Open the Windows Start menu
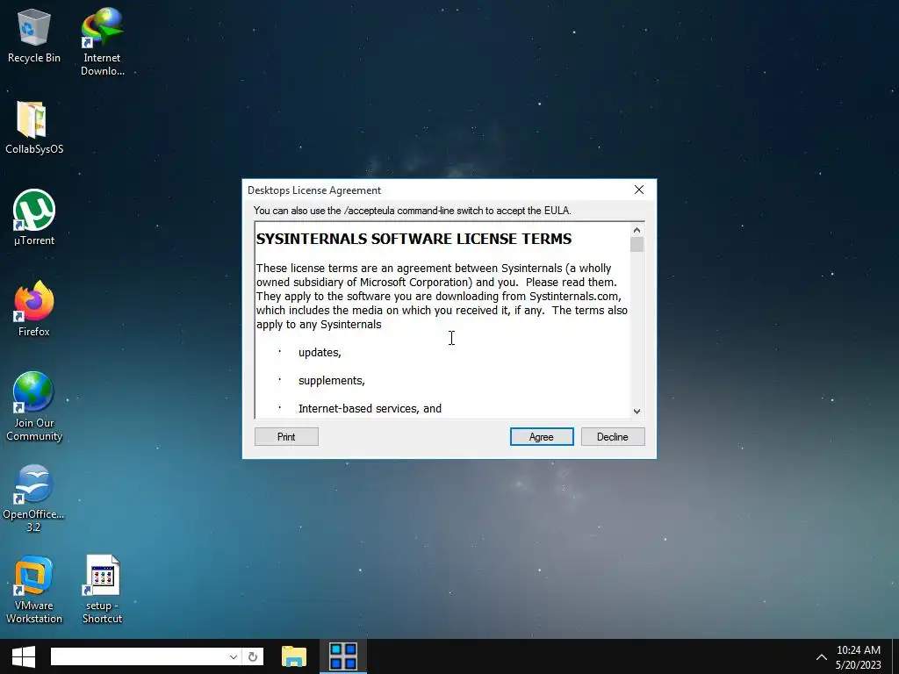899x674 pixels. (24, 656)
